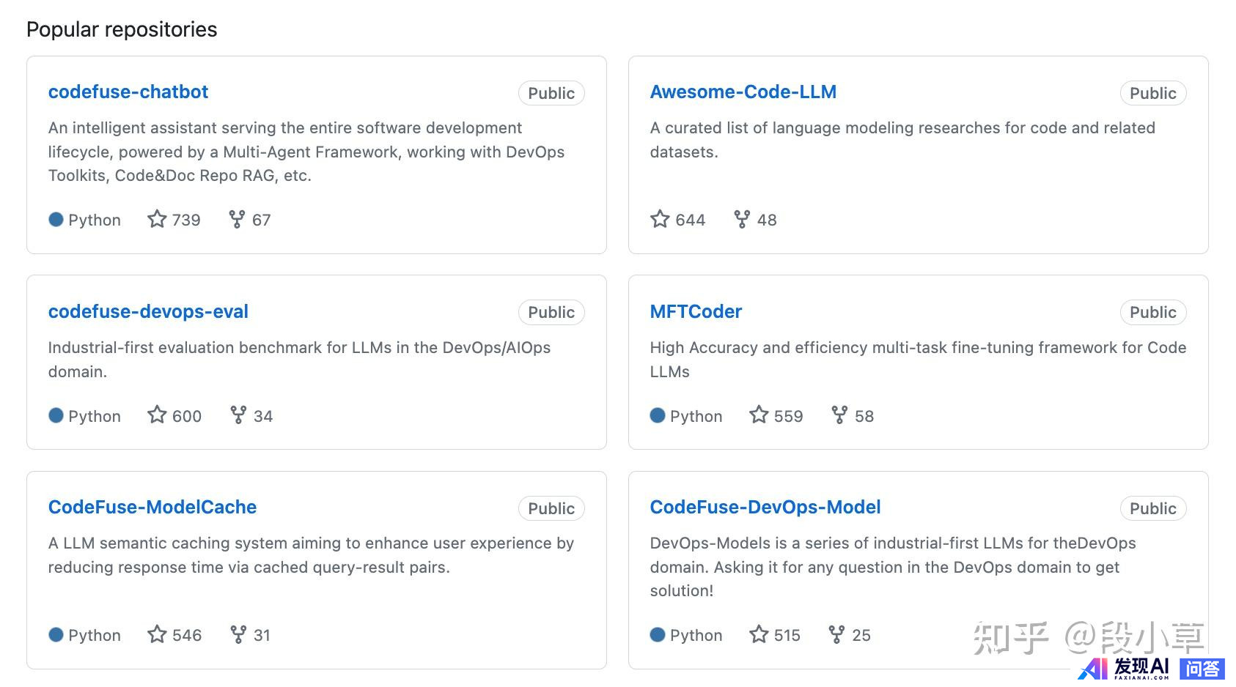Click Python language dot on codefuse-chatbot

56,220
